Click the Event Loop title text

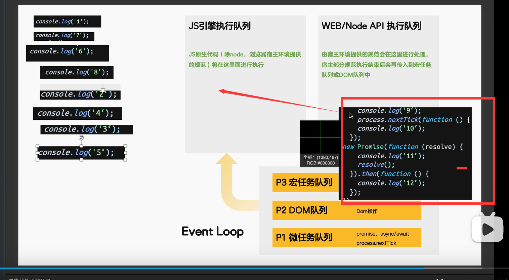[212, 232]
